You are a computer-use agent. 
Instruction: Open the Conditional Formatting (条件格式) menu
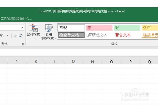33,31
